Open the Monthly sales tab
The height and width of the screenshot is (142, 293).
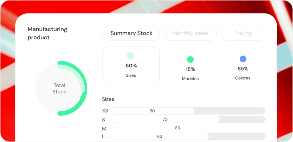[190, 33]
